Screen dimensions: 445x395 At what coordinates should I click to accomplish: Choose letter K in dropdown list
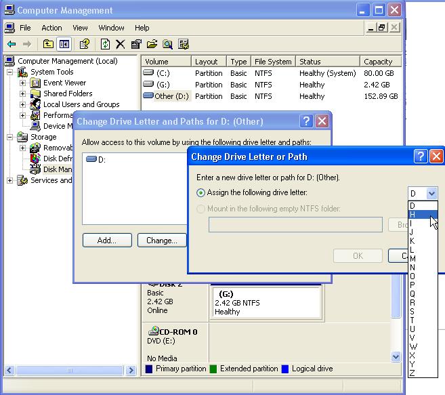(423, 241)
